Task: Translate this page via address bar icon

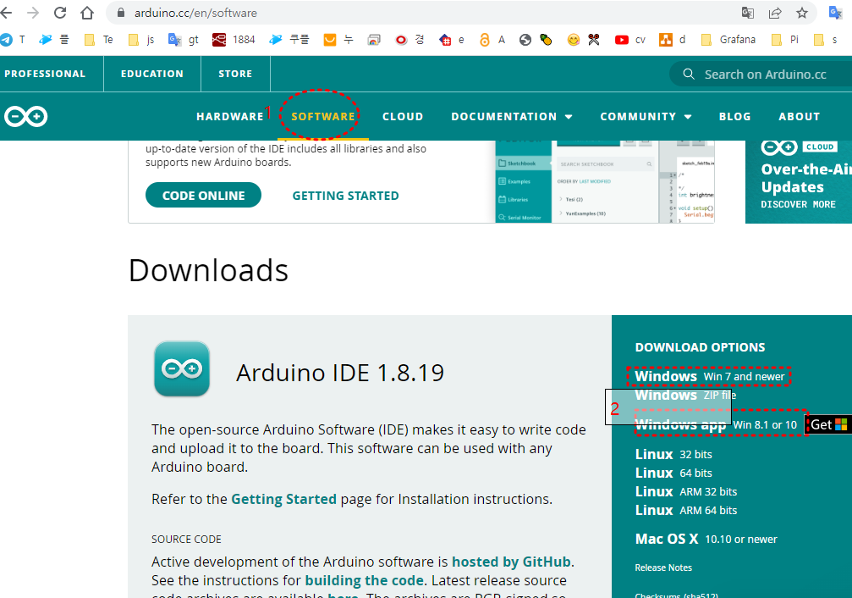Action: [x=748, y=13]
